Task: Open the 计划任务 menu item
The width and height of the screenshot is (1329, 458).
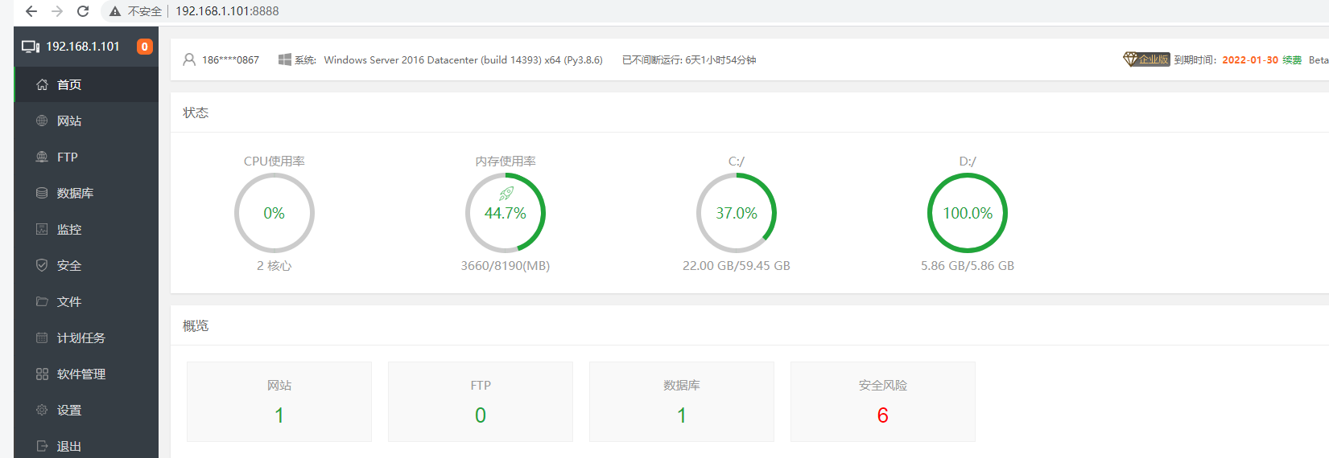Action: [86, 337]
